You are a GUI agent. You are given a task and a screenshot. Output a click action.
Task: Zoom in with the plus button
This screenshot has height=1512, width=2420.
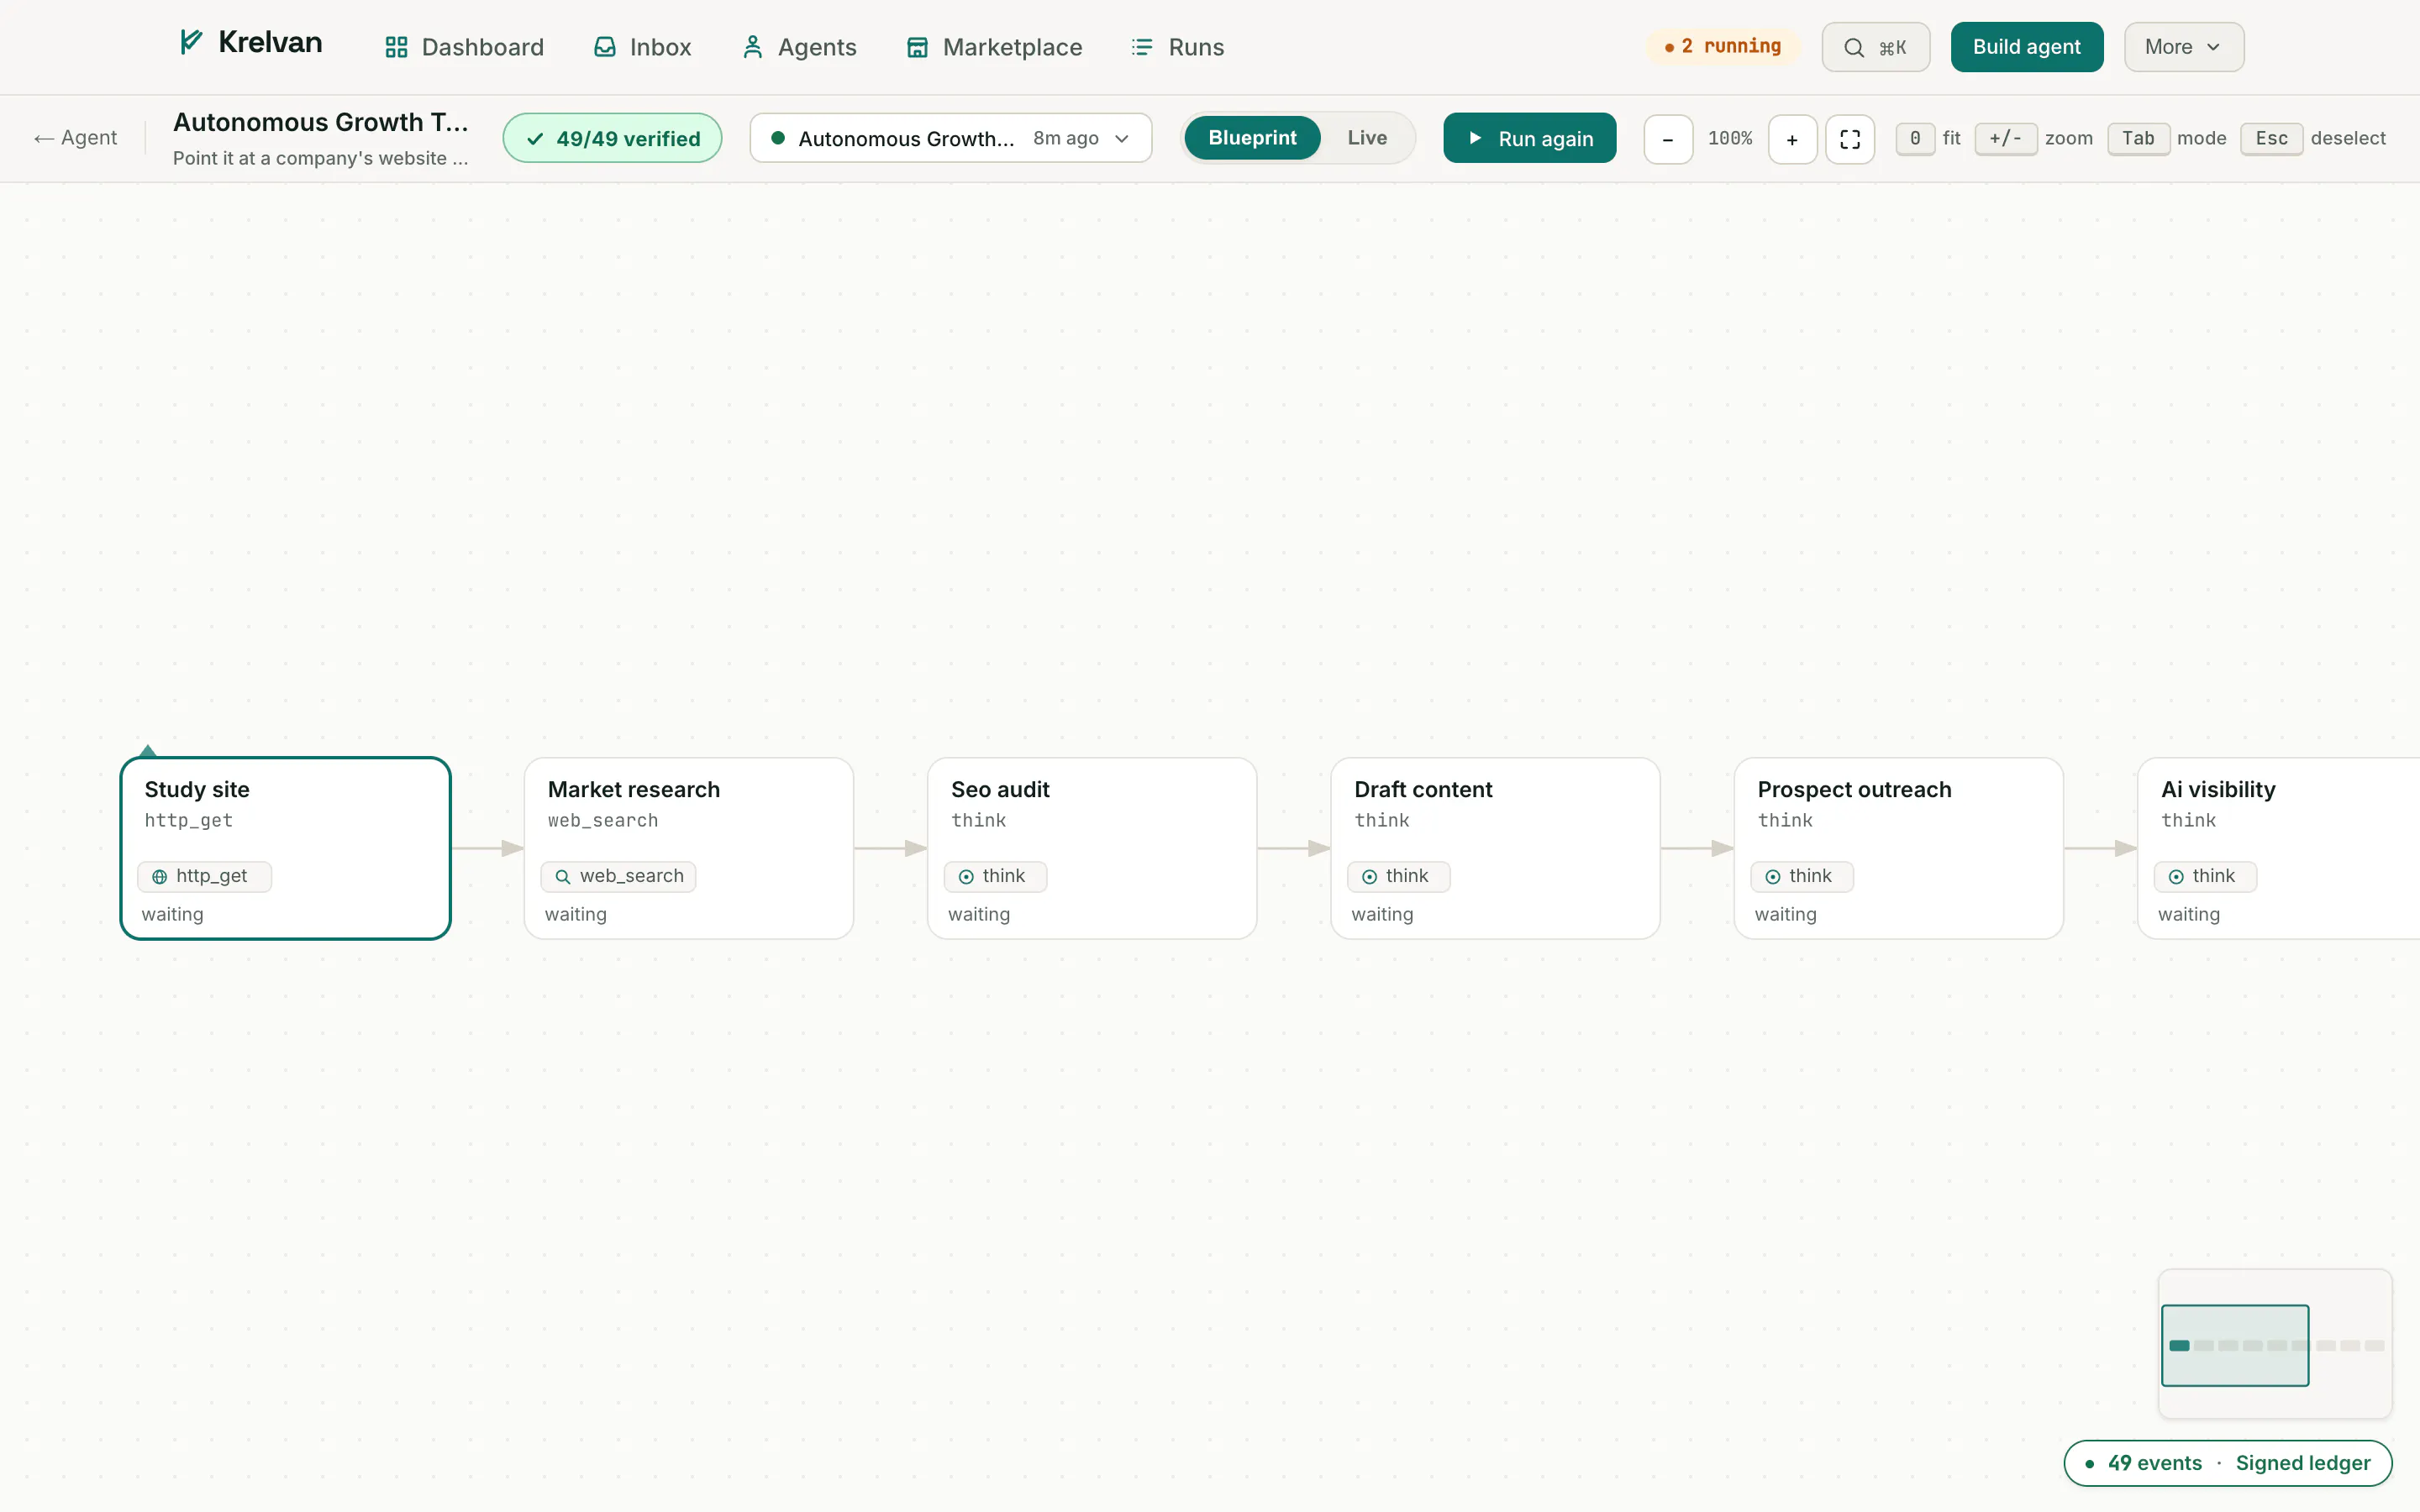click(x=1792, y=139)
